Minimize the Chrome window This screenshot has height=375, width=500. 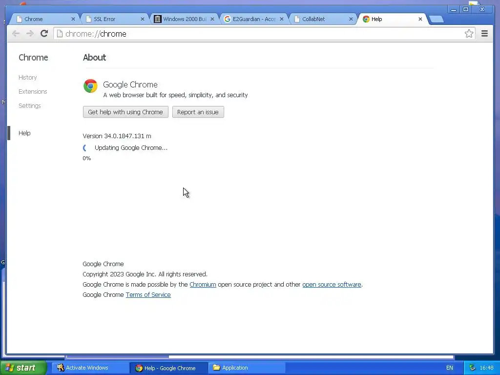click(x=454, y=10)
